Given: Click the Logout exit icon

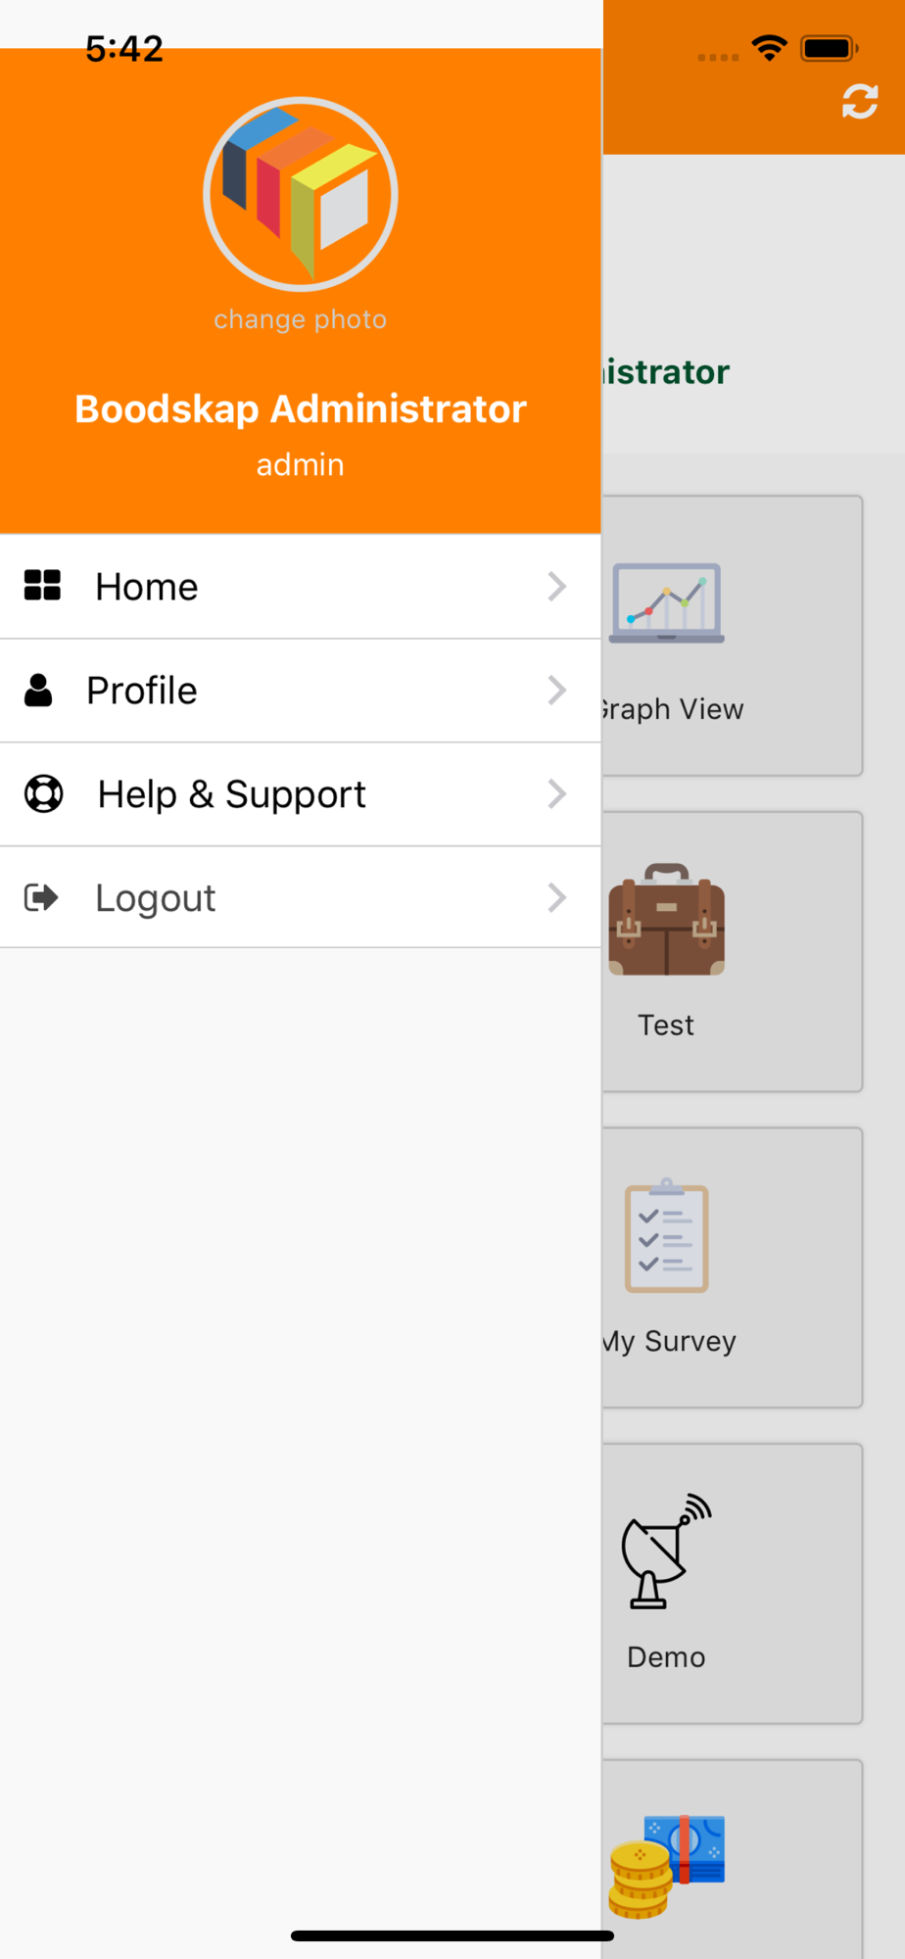Looking at the screenshot, I should click(x=41, y=897).
